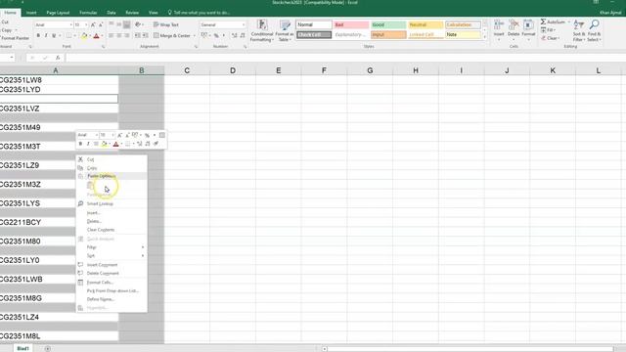
Task: Switch to the Data ribbon tab
Action: [112, 13]
